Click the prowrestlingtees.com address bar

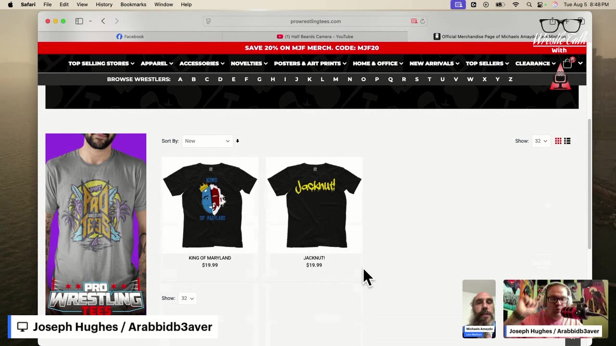316,21
